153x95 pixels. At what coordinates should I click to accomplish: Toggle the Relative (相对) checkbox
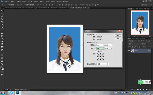(x=96, y=51)
